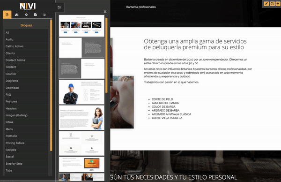Select the Step-by-Step category
Viewport: 281px width, 182px height.
click(x=26, y=164)
